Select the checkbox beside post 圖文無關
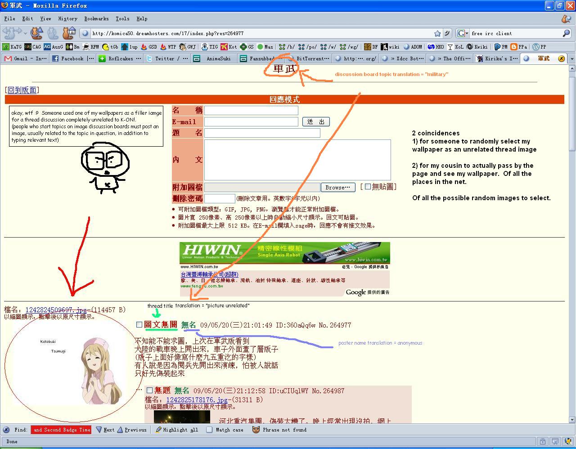The image size is (576, 449). [x=139, y=324]
